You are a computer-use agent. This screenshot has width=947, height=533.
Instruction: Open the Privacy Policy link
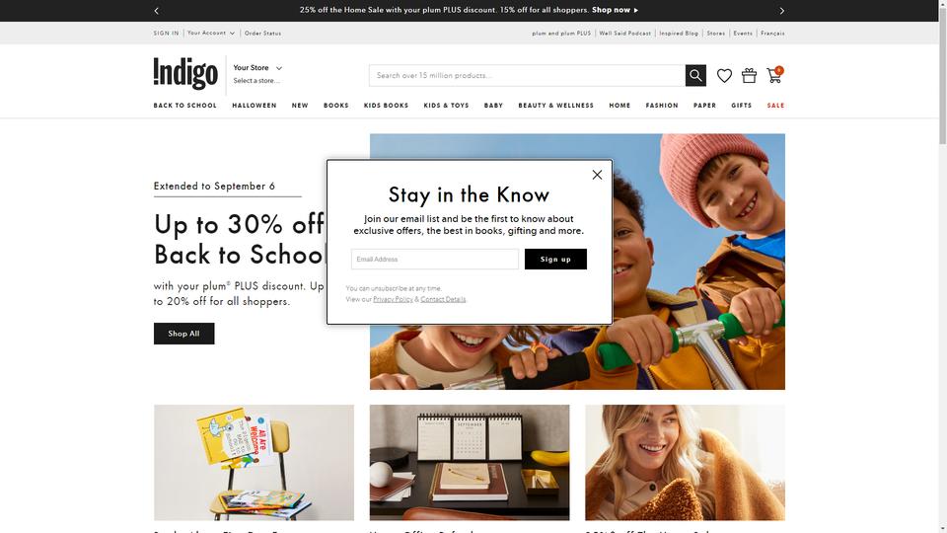(x=393, y=300)
